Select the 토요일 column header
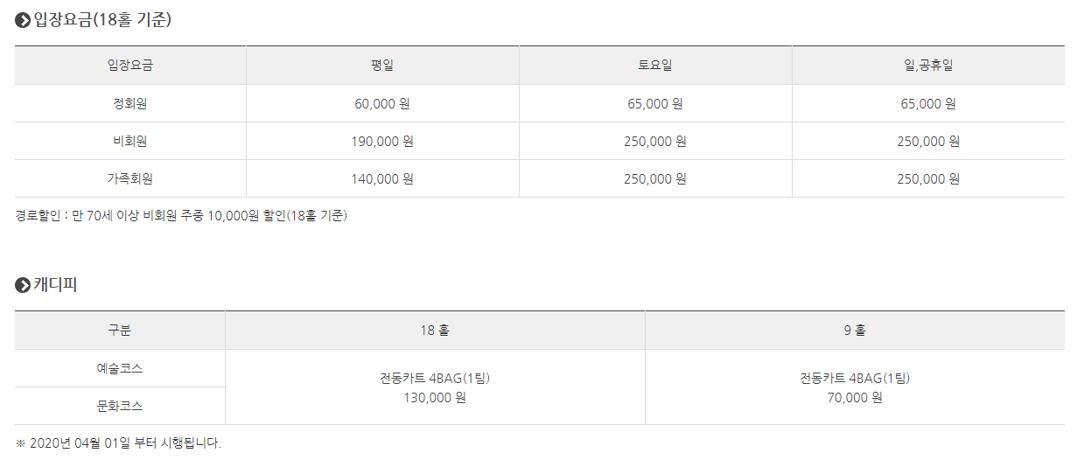 [655, 66]
